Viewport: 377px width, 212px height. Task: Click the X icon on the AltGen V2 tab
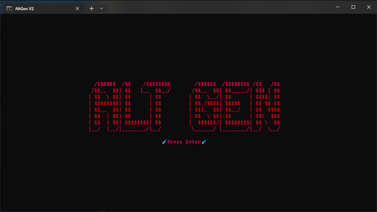pyautogui.click(x=77, y=8)
